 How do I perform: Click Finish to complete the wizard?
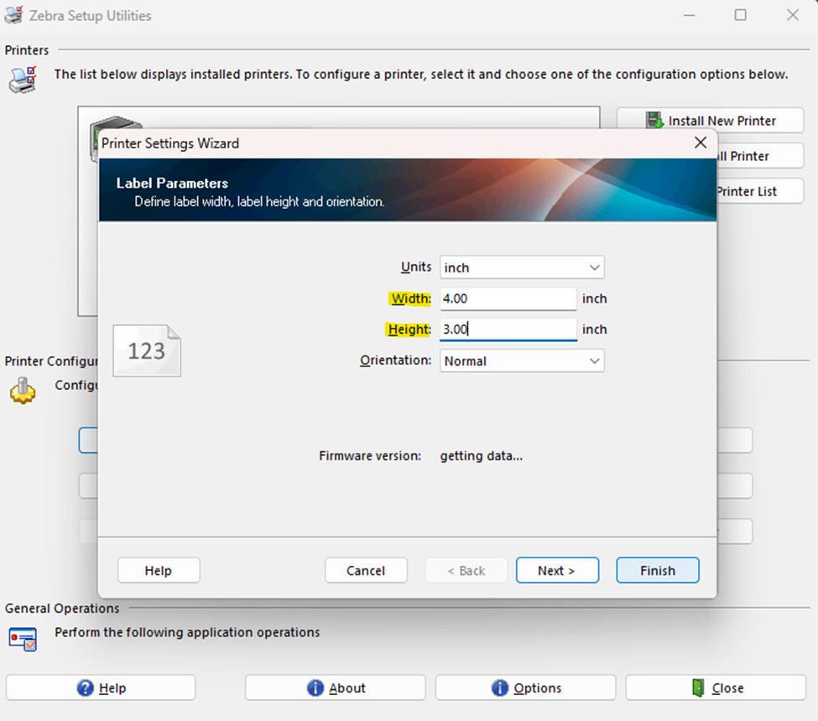click(x=657, y=570)
